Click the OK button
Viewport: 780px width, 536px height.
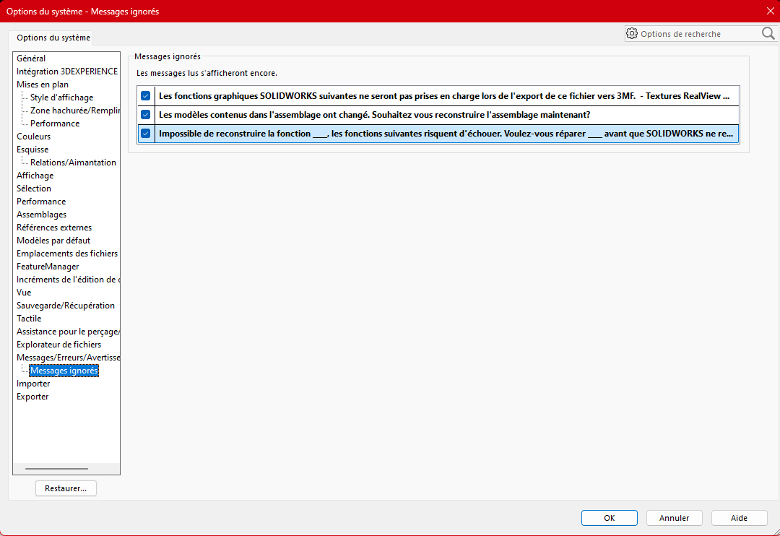(610, 518)
